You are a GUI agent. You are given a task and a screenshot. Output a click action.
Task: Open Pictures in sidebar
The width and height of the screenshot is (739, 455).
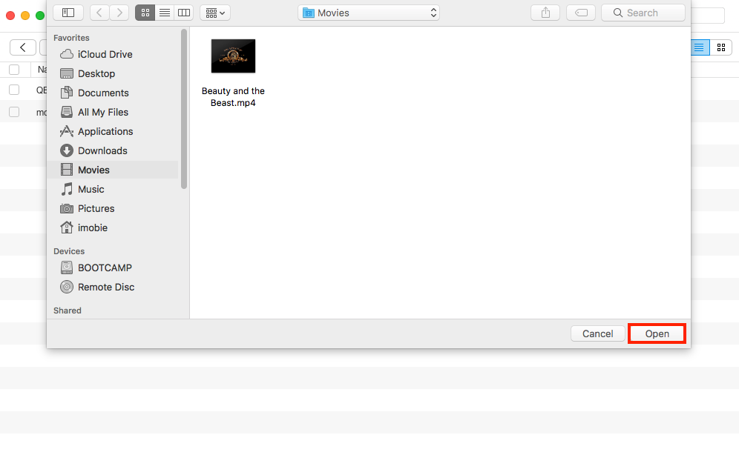coord(113,208)
